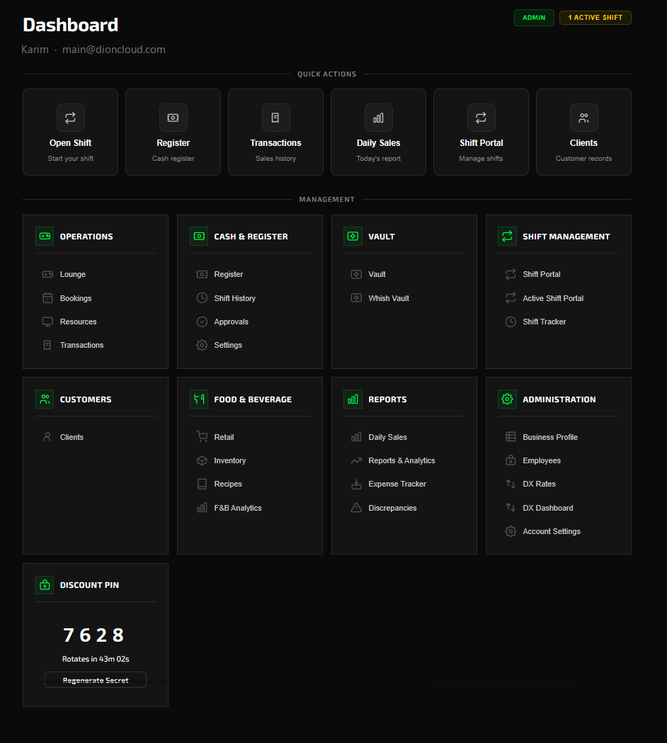Open Employees page
667x743 pixels.
click(x=542, y=460)
